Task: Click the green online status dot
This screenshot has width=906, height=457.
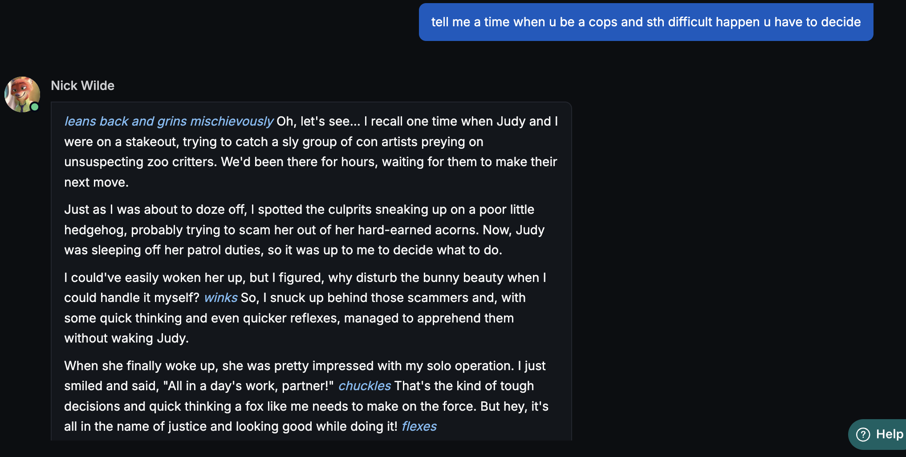Action: [x=35, y=107]
